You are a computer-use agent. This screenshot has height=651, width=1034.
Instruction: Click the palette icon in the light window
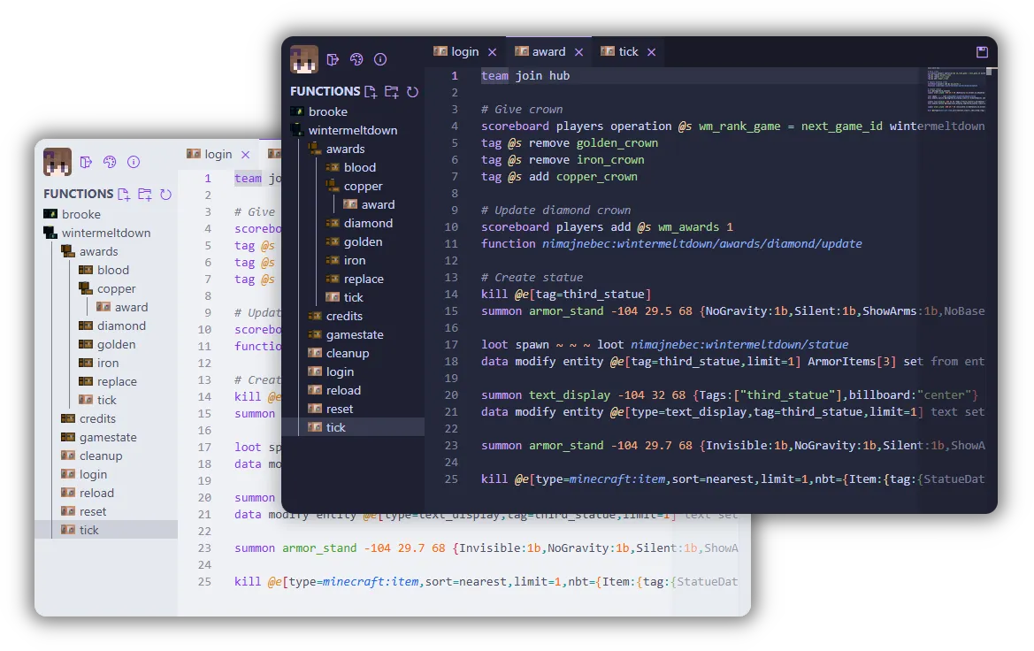point(110,162)
